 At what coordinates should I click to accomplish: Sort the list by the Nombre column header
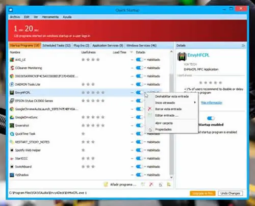point(15,52)
